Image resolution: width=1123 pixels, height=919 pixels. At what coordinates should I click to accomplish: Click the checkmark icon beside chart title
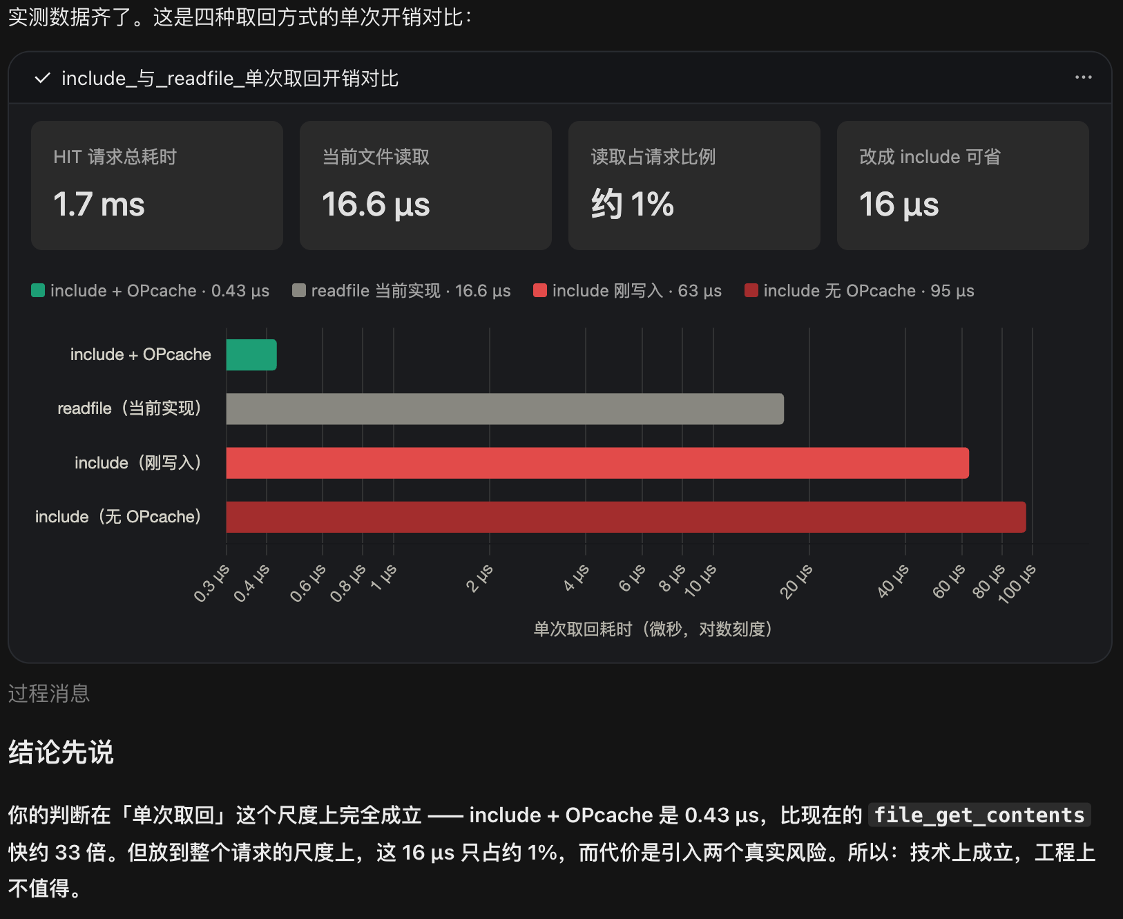(x=42, y=78)
